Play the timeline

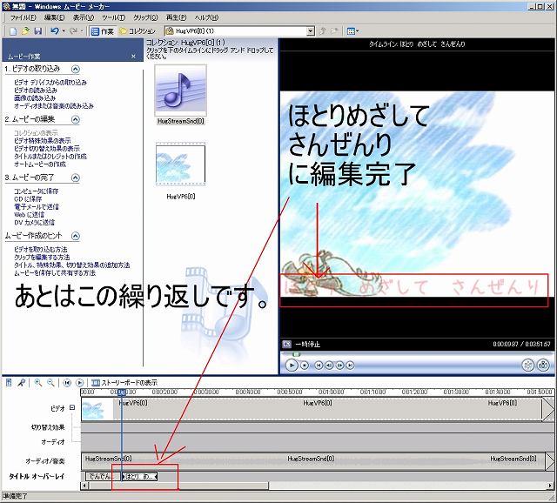tap(80, 383)
